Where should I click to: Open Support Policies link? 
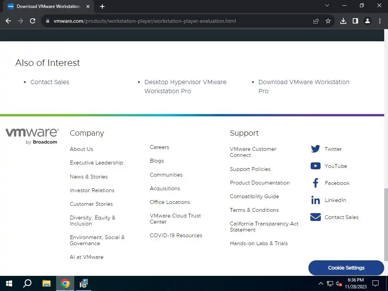tap(250, 169)
